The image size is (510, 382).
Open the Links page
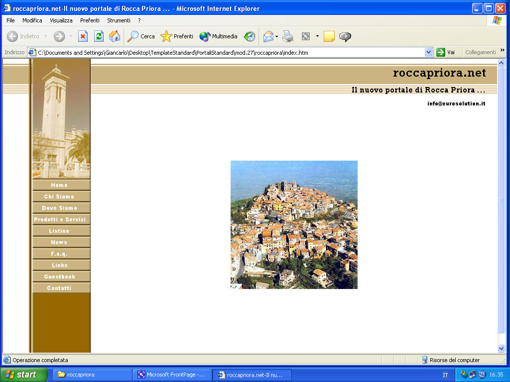click(x=61, y=265)
